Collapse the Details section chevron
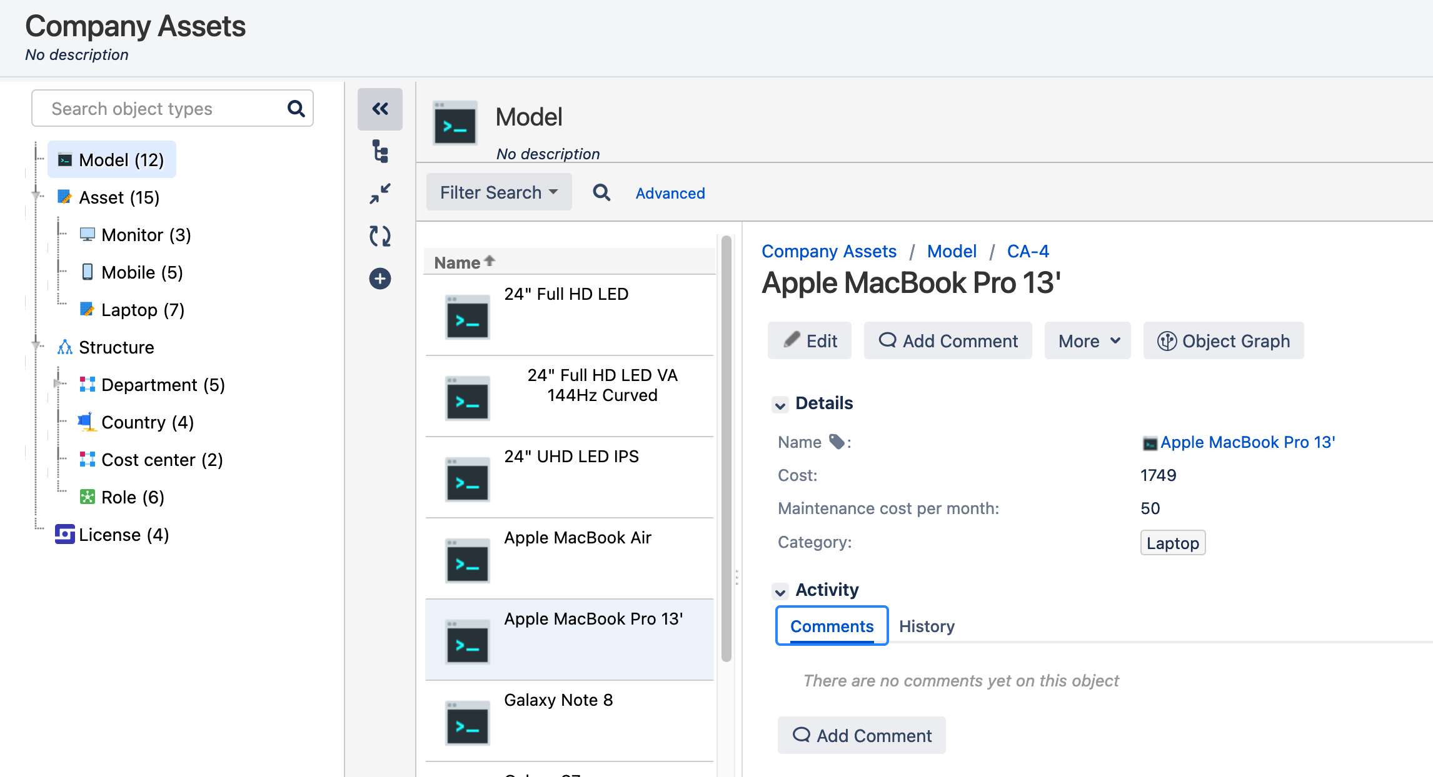This screenshot has width=1433, height=777. point(780,405)
